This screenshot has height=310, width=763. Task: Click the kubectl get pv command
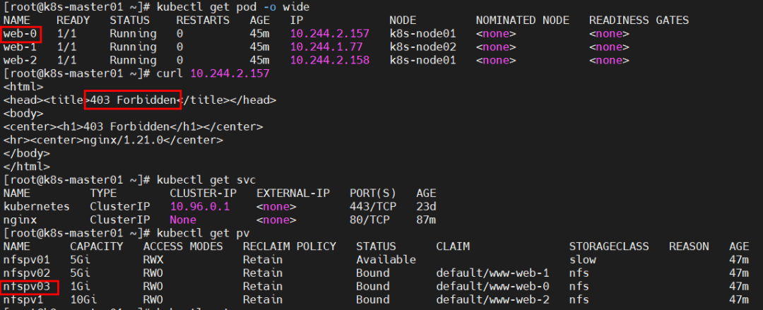coord(203,233)
